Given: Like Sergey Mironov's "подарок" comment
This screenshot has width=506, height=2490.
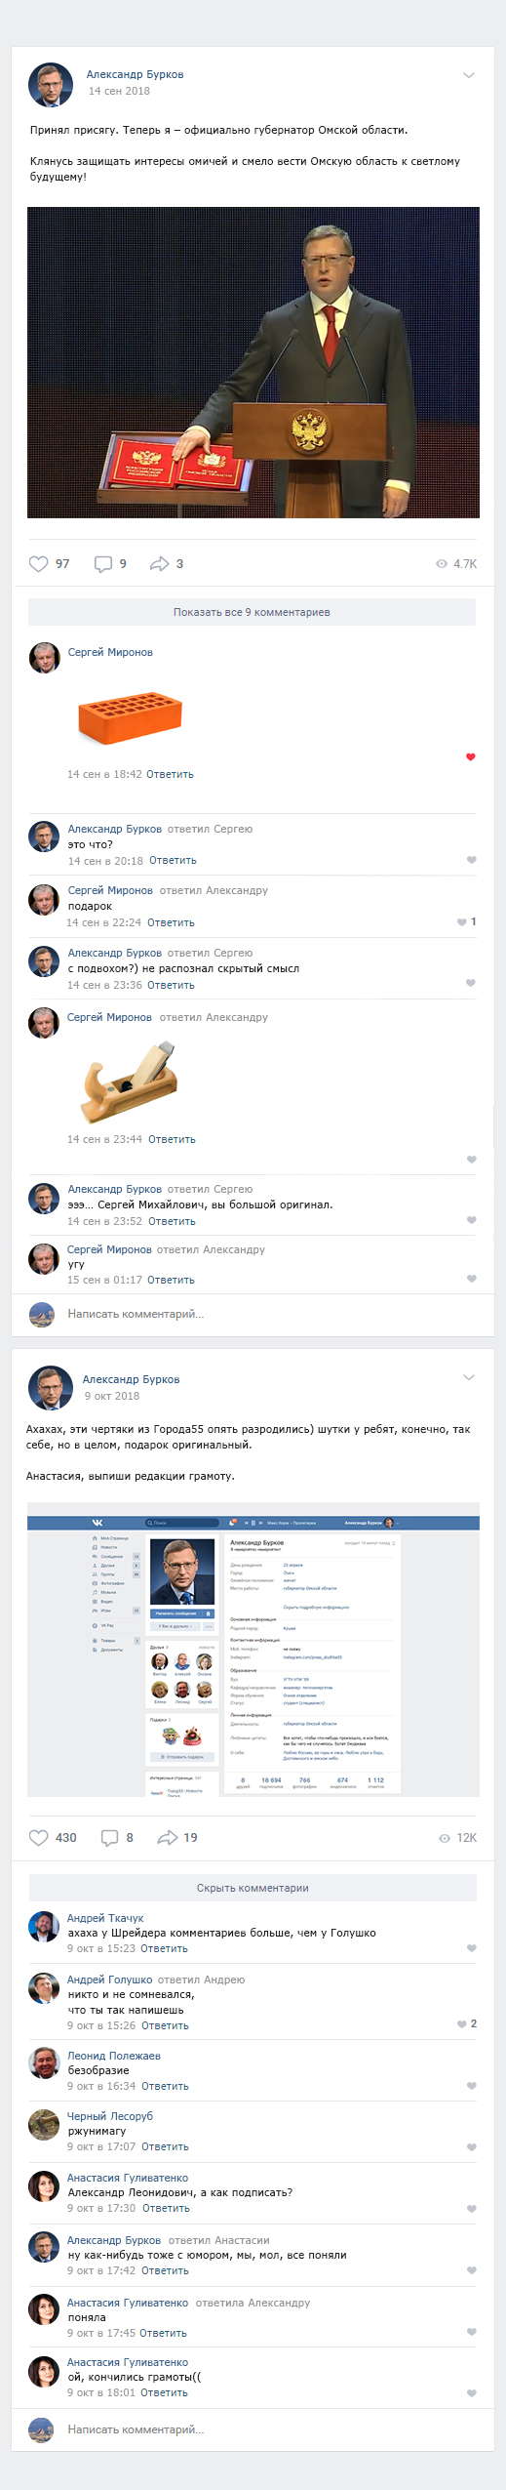Looking at the screenshot, I should 462,921.
